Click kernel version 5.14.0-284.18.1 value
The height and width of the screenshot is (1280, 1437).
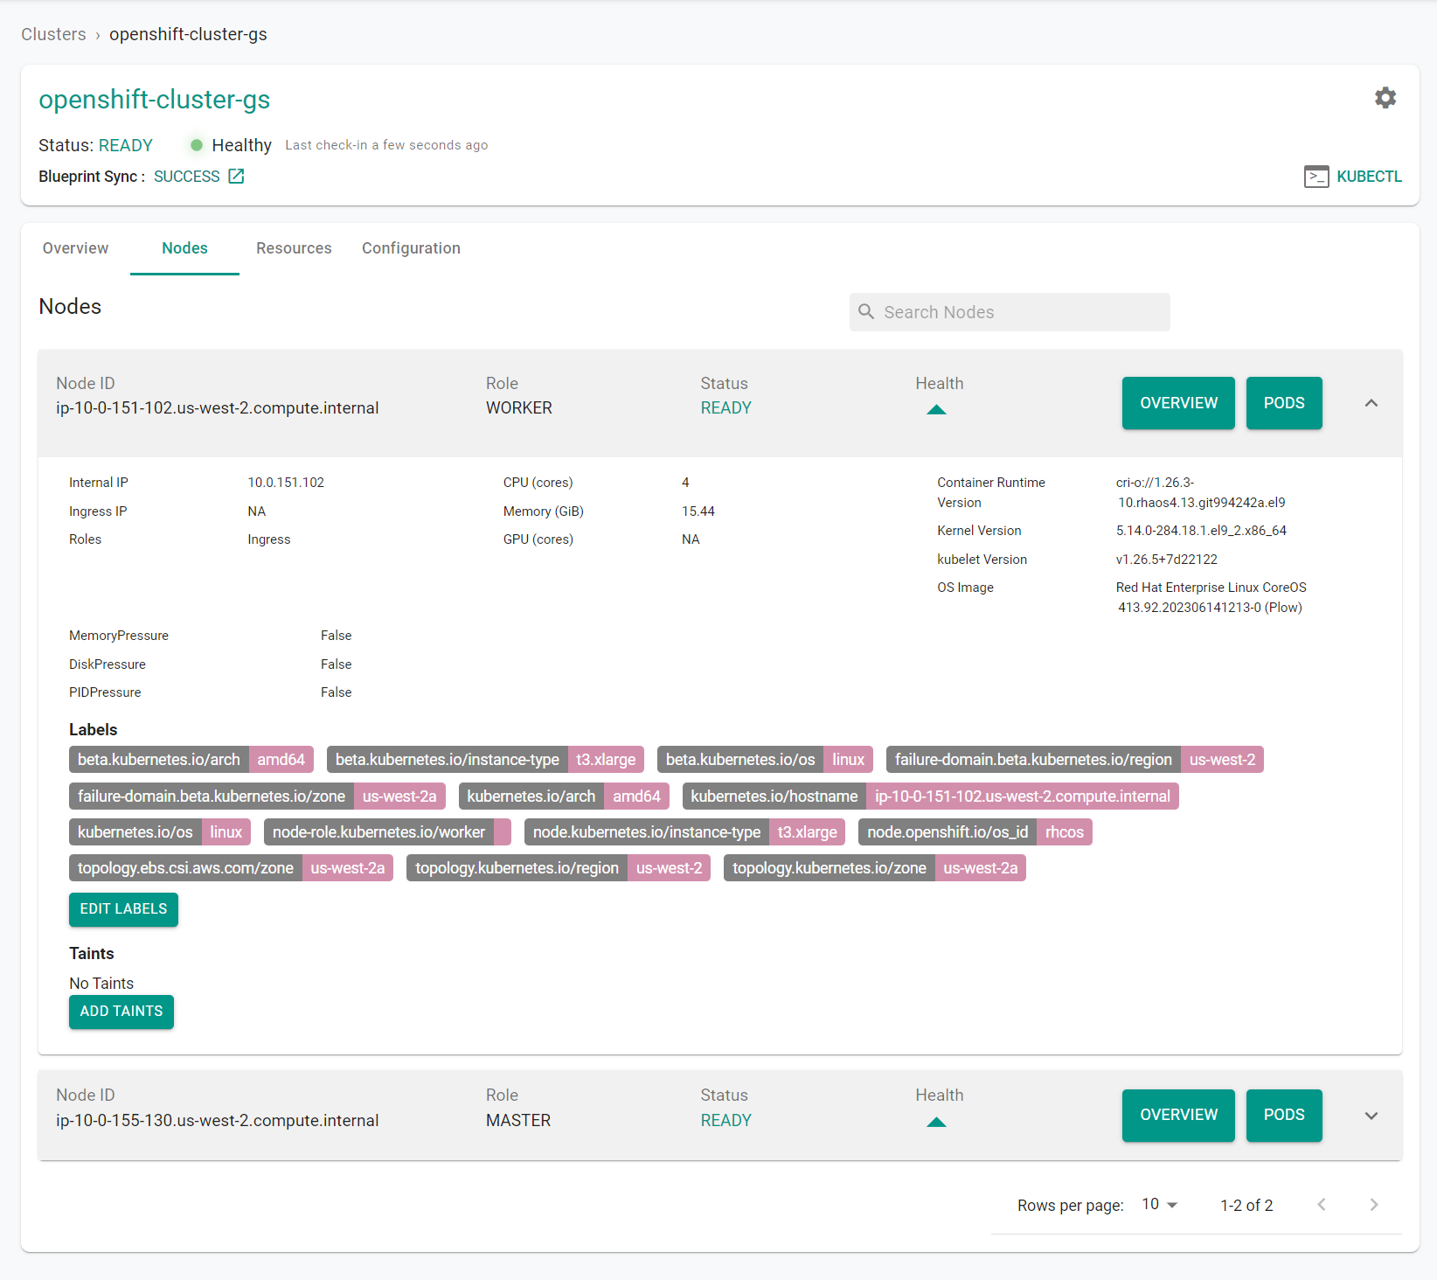(x=1201, y=531)
